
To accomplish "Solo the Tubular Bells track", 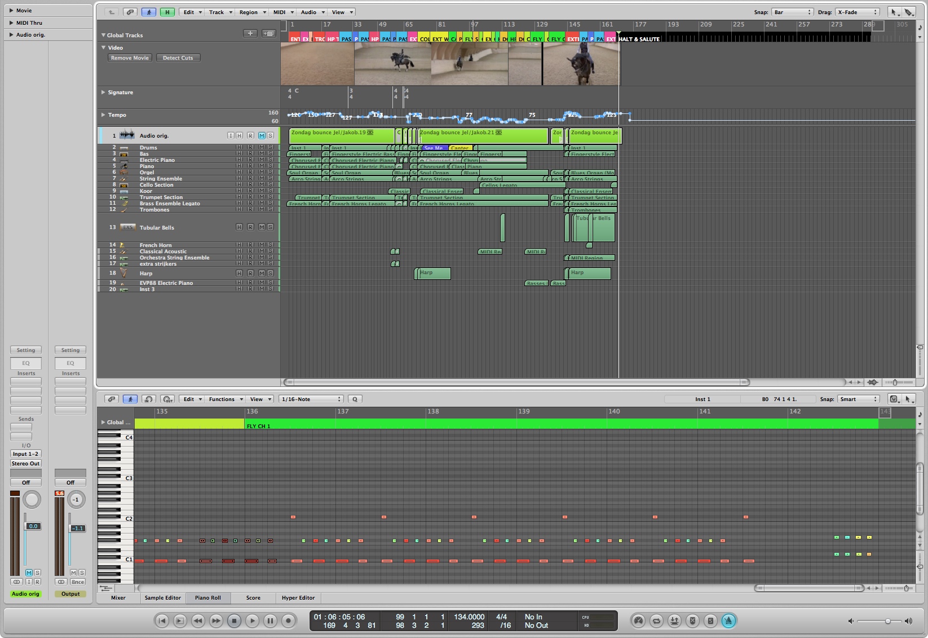I will [270, 227].
